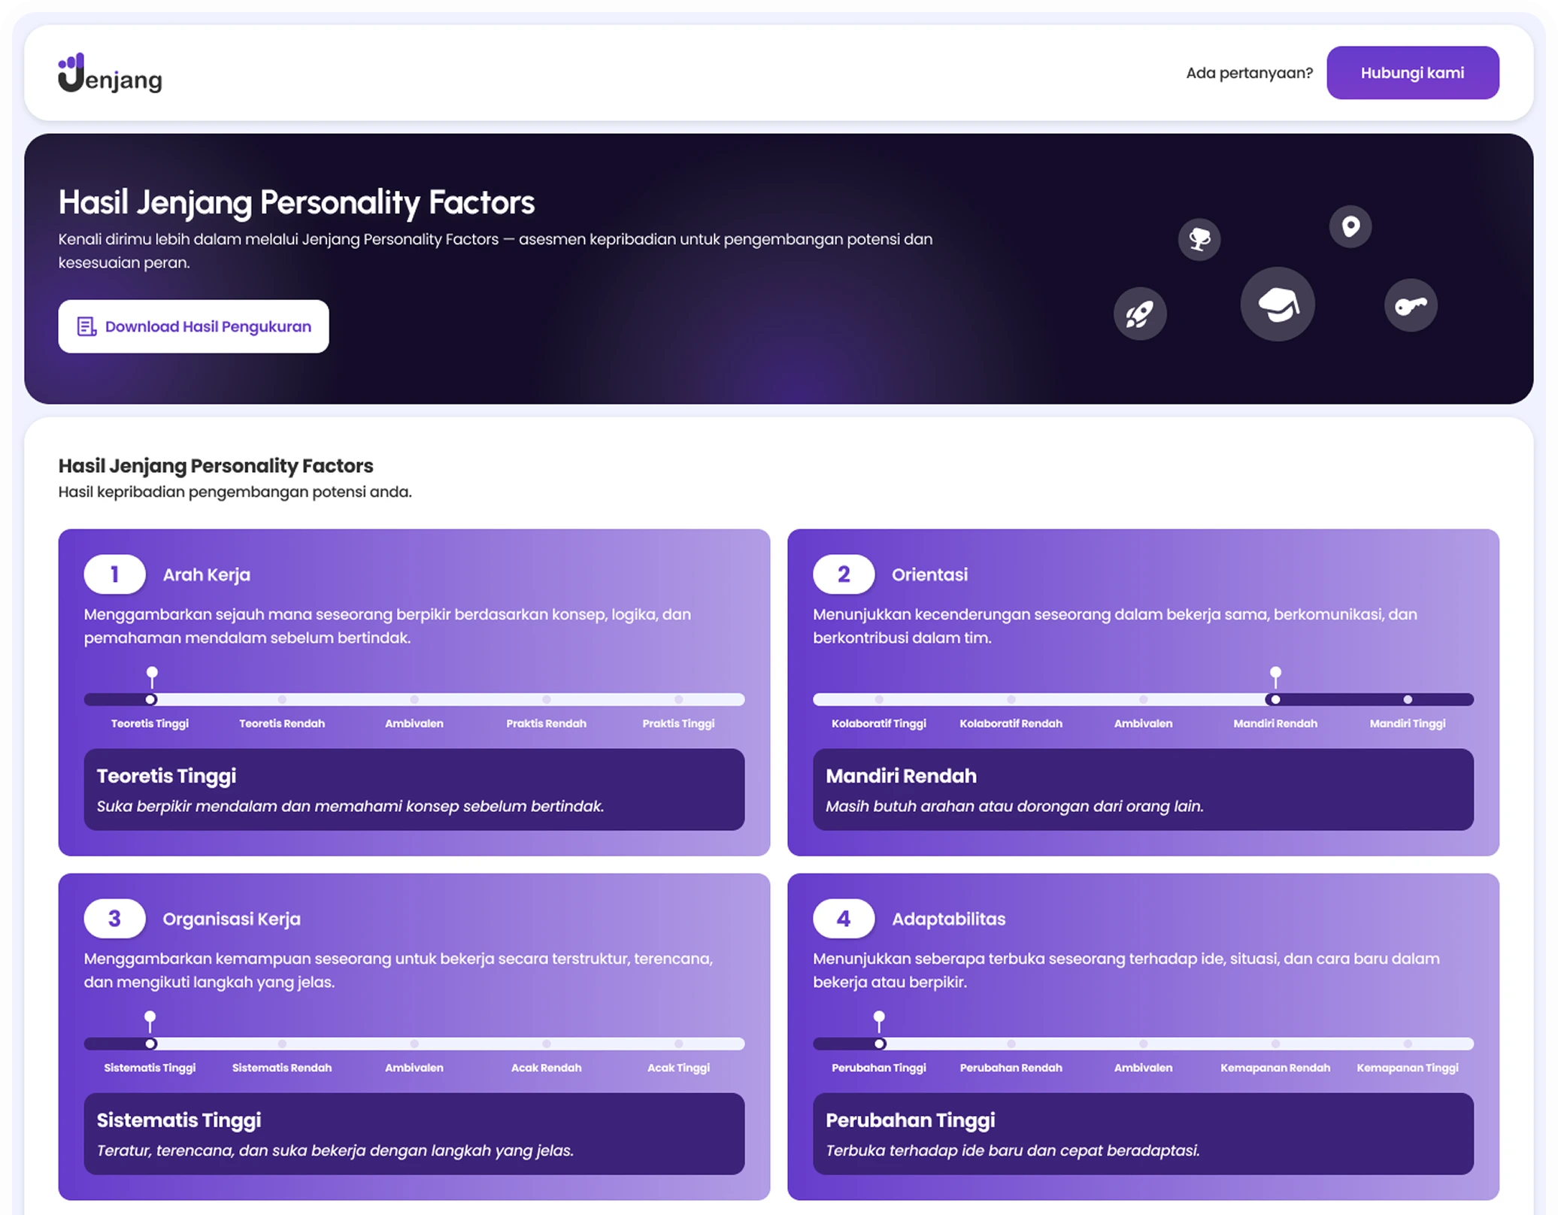Select Ambivalen point on Arah Kerja slider

coord(414,700)
